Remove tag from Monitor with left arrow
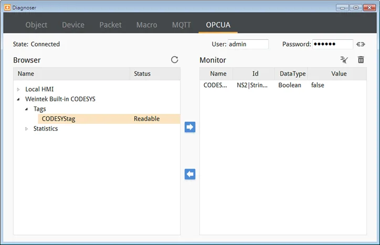 pos(190,174)
